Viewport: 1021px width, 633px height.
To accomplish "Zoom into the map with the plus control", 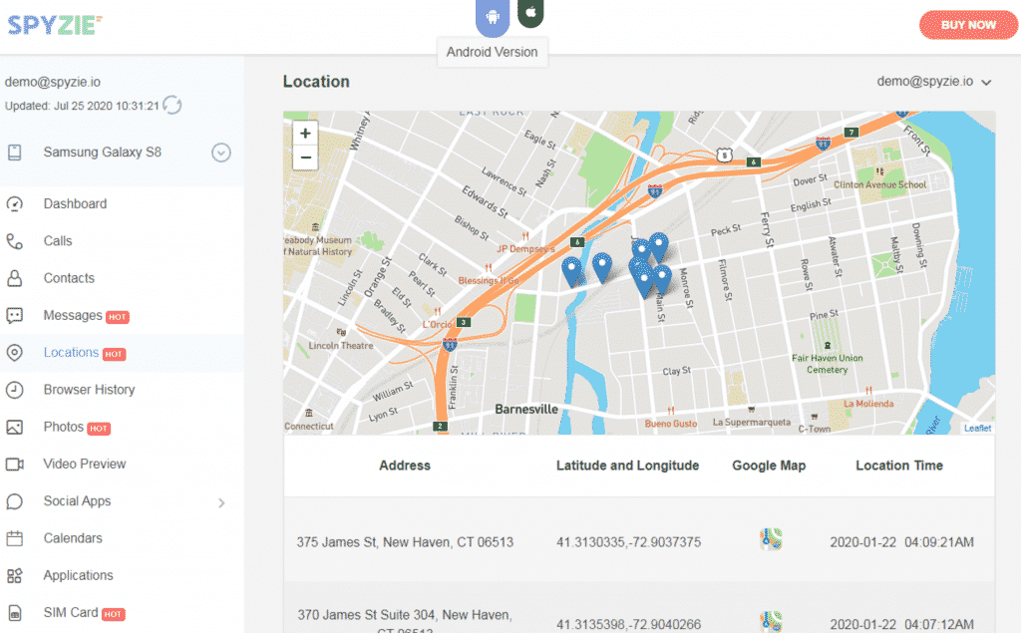I will point(305,133).
